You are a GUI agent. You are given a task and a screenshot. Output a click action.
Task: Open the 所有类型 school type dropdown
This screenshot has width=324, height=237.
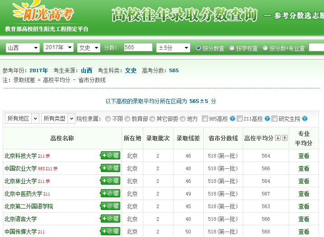pos(58,118)
